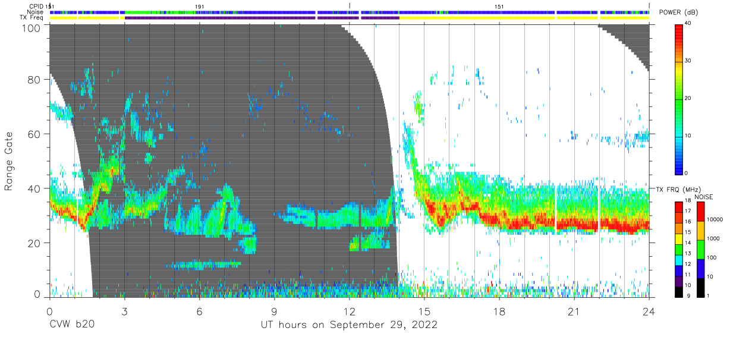This screenshot has height=337, width=730.
Task: Click the 191 CPID value above the plot
Action: pos(200,6)
